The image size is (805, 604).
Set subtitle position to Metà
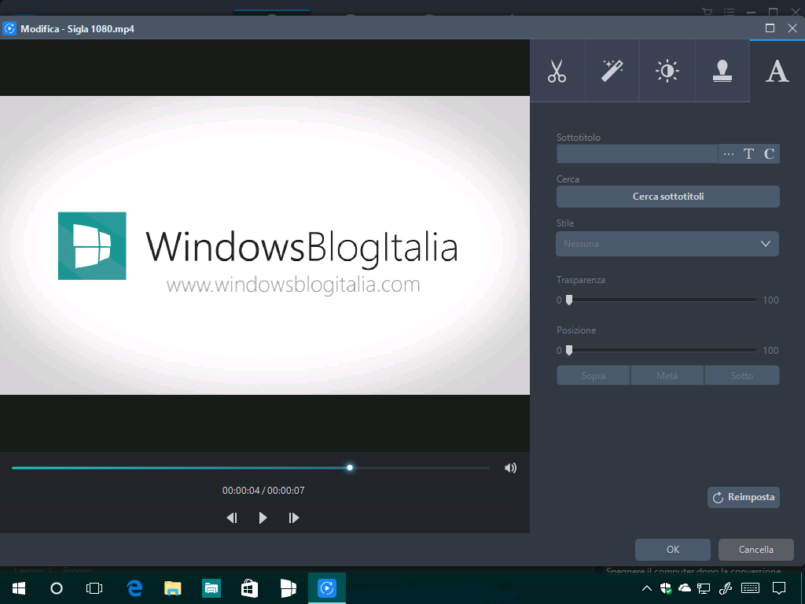click(667, 375)
